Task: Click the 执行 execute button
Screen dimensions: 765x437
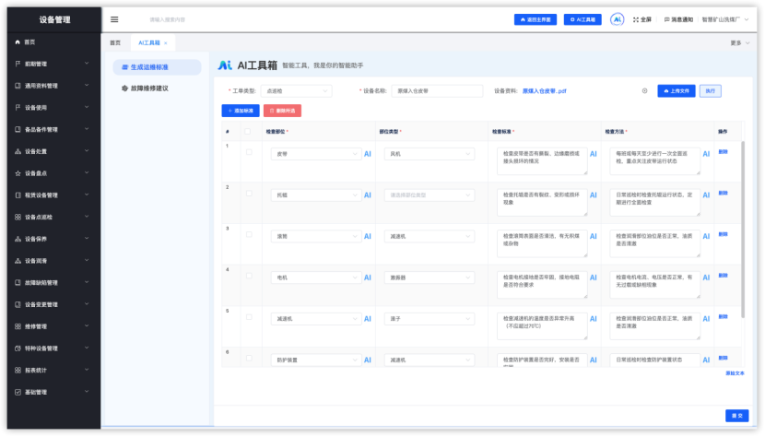Action: pos(711,91)
